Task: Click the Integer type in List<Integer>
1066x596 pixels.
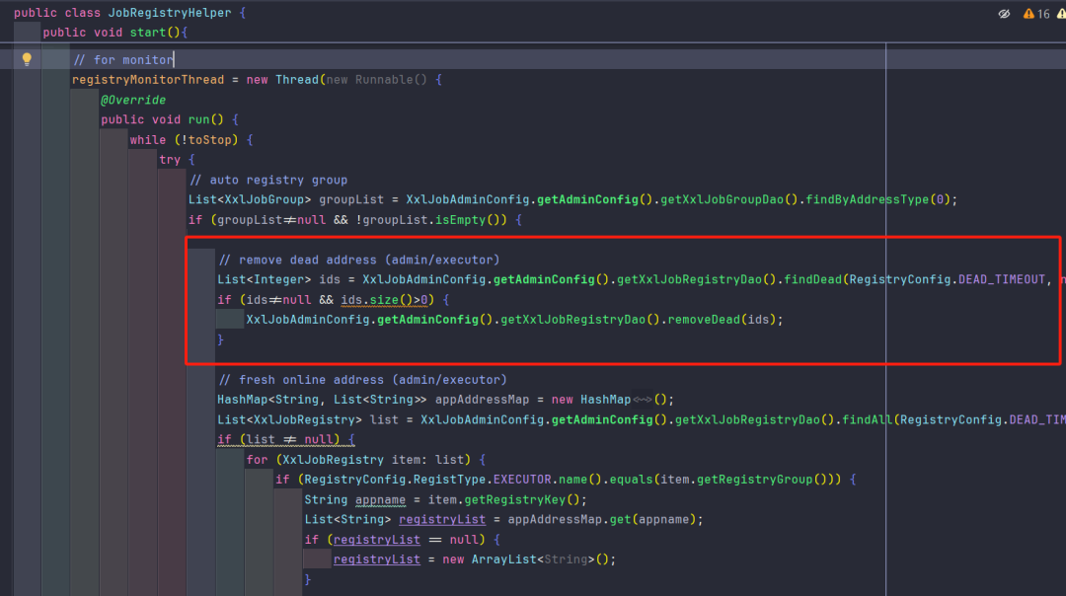Action: click(x=278, y=279)
